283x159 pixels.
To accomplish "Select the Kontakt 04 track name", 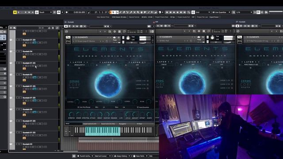I will [x=27, y=51].
